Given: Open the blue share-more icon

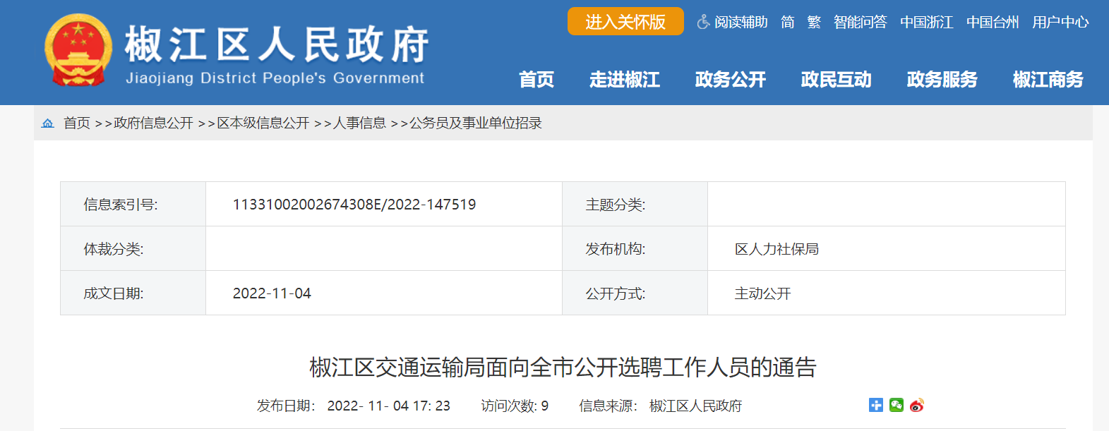Looking at the screenshot, I should click(876, 405).
